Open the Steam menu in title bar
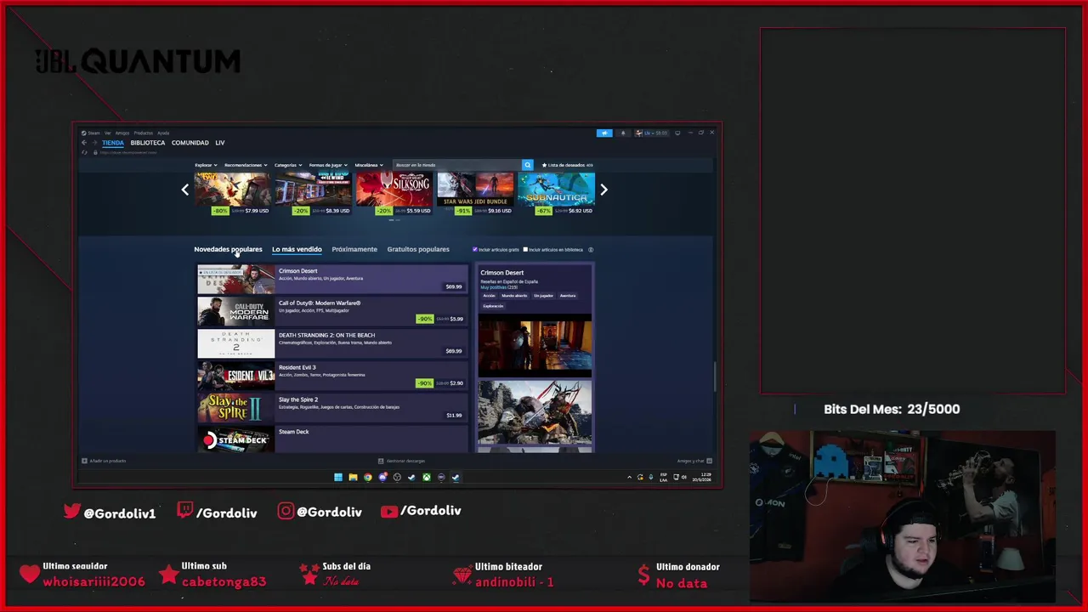This screenshot has width=1088, height=612. pos(93,133)
